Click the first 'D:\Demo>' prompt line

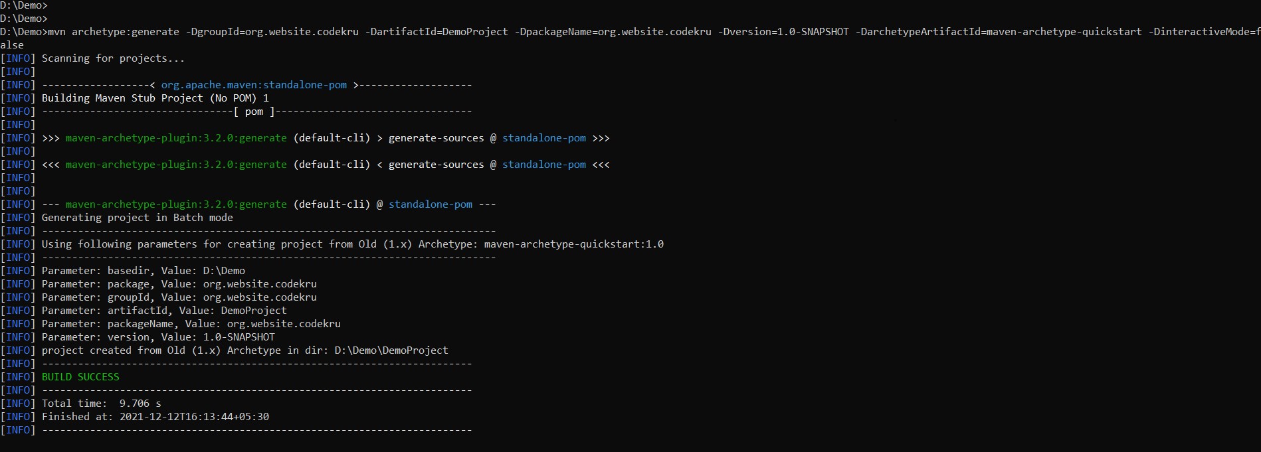point(24,5)
